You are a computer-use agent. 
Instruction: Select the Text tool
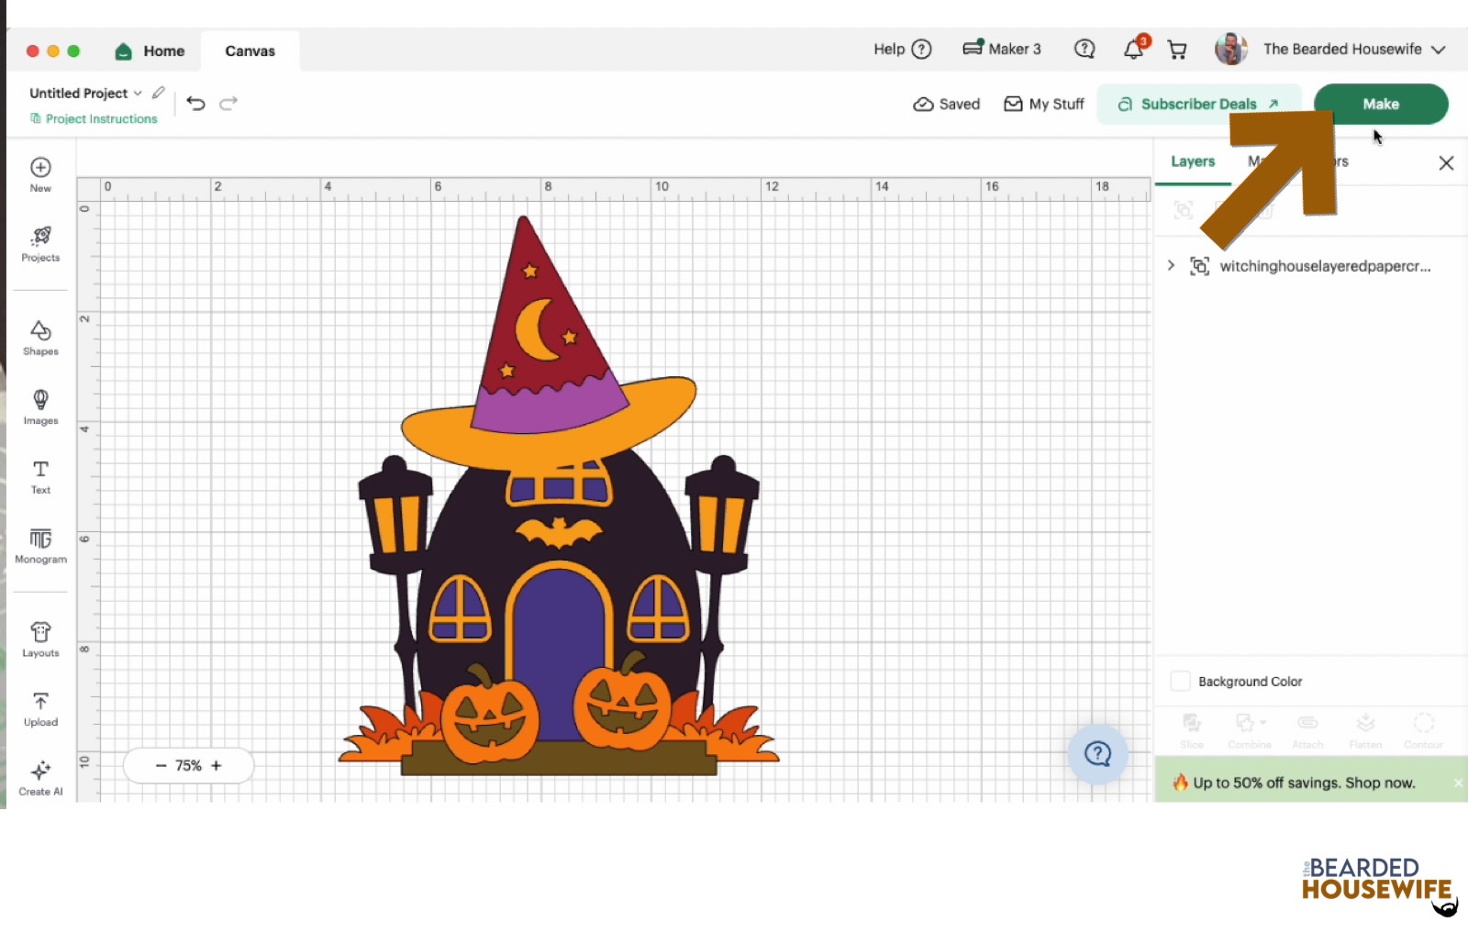click(x=40, y=477)
